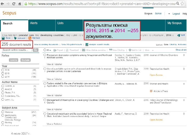Viewport: 187px width, 140px height.
Task: Click the Article in Press icon
Action: coord(151,91)
